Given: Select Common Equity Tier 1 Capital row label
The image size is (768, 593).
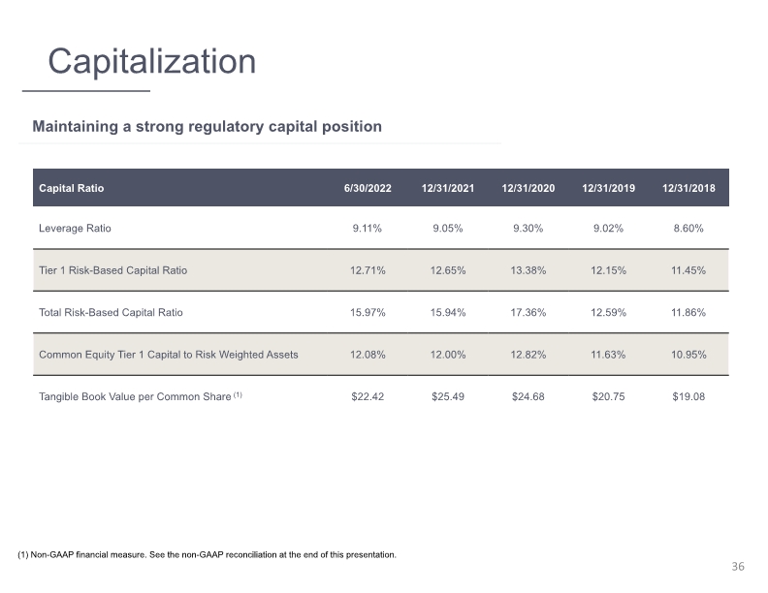Looking at the screenshot, I should coord(169,355).
